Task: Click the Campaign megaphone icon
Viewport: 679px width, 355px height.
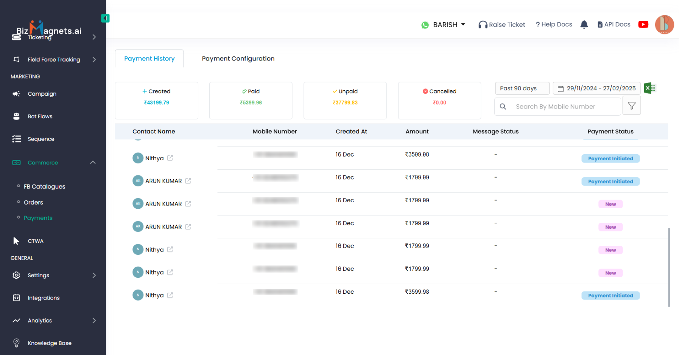Action: [16, 94]
